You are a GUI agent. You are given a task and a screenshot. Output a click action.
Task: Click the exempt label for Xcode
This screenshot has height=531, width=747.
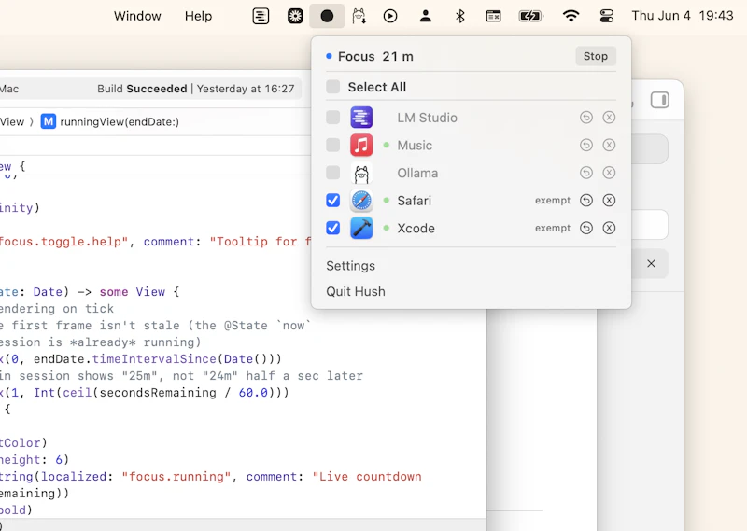click(x=553, y=228)
